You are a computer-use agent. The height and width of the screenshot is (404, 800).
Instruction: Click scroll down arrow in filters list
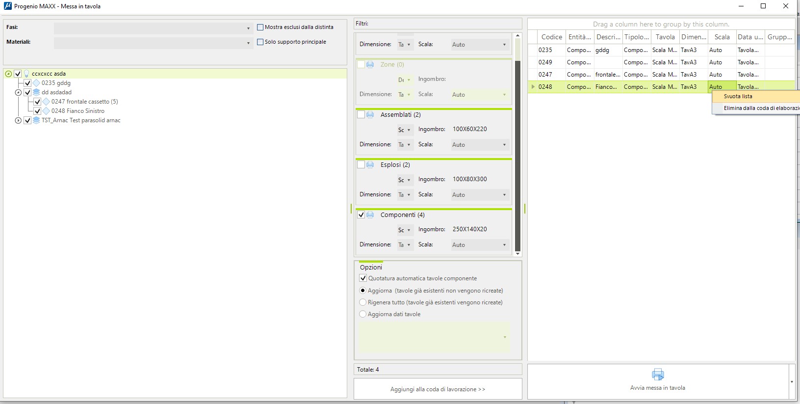click(x=517, y=253)
